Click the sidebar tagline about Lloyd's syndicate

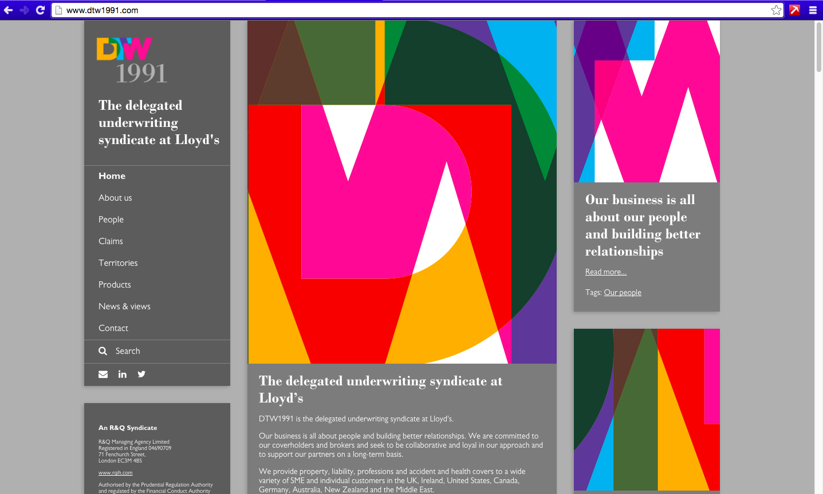(159, 122)
